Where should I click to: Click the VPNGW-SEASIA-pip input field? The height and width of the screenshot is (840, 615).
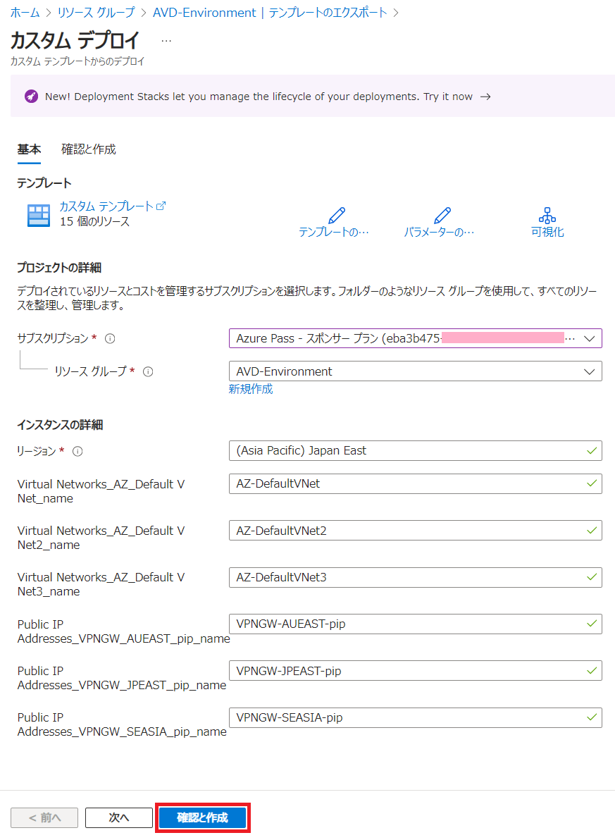coord(415,717)
